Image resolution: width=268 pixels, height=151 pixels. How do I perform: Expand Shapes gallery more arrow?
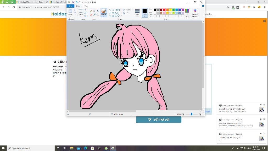pyautogui.click(x=121, y=16)
